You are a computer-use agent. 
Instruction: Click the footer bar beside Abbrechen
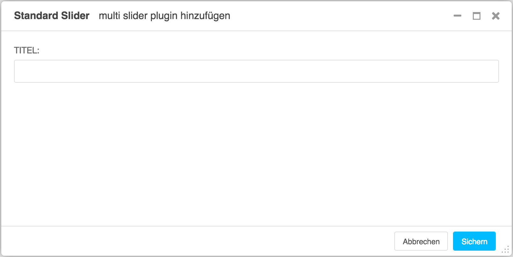[198, 241]
